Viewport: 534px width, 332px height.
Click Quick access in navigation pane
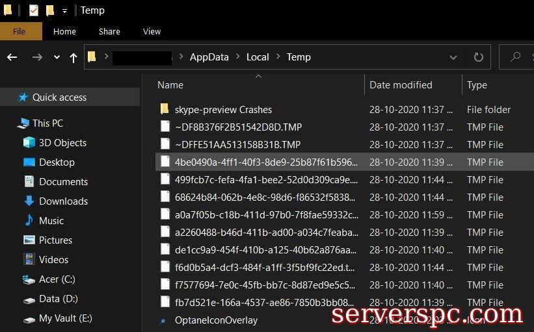click(x=59, y=97)
